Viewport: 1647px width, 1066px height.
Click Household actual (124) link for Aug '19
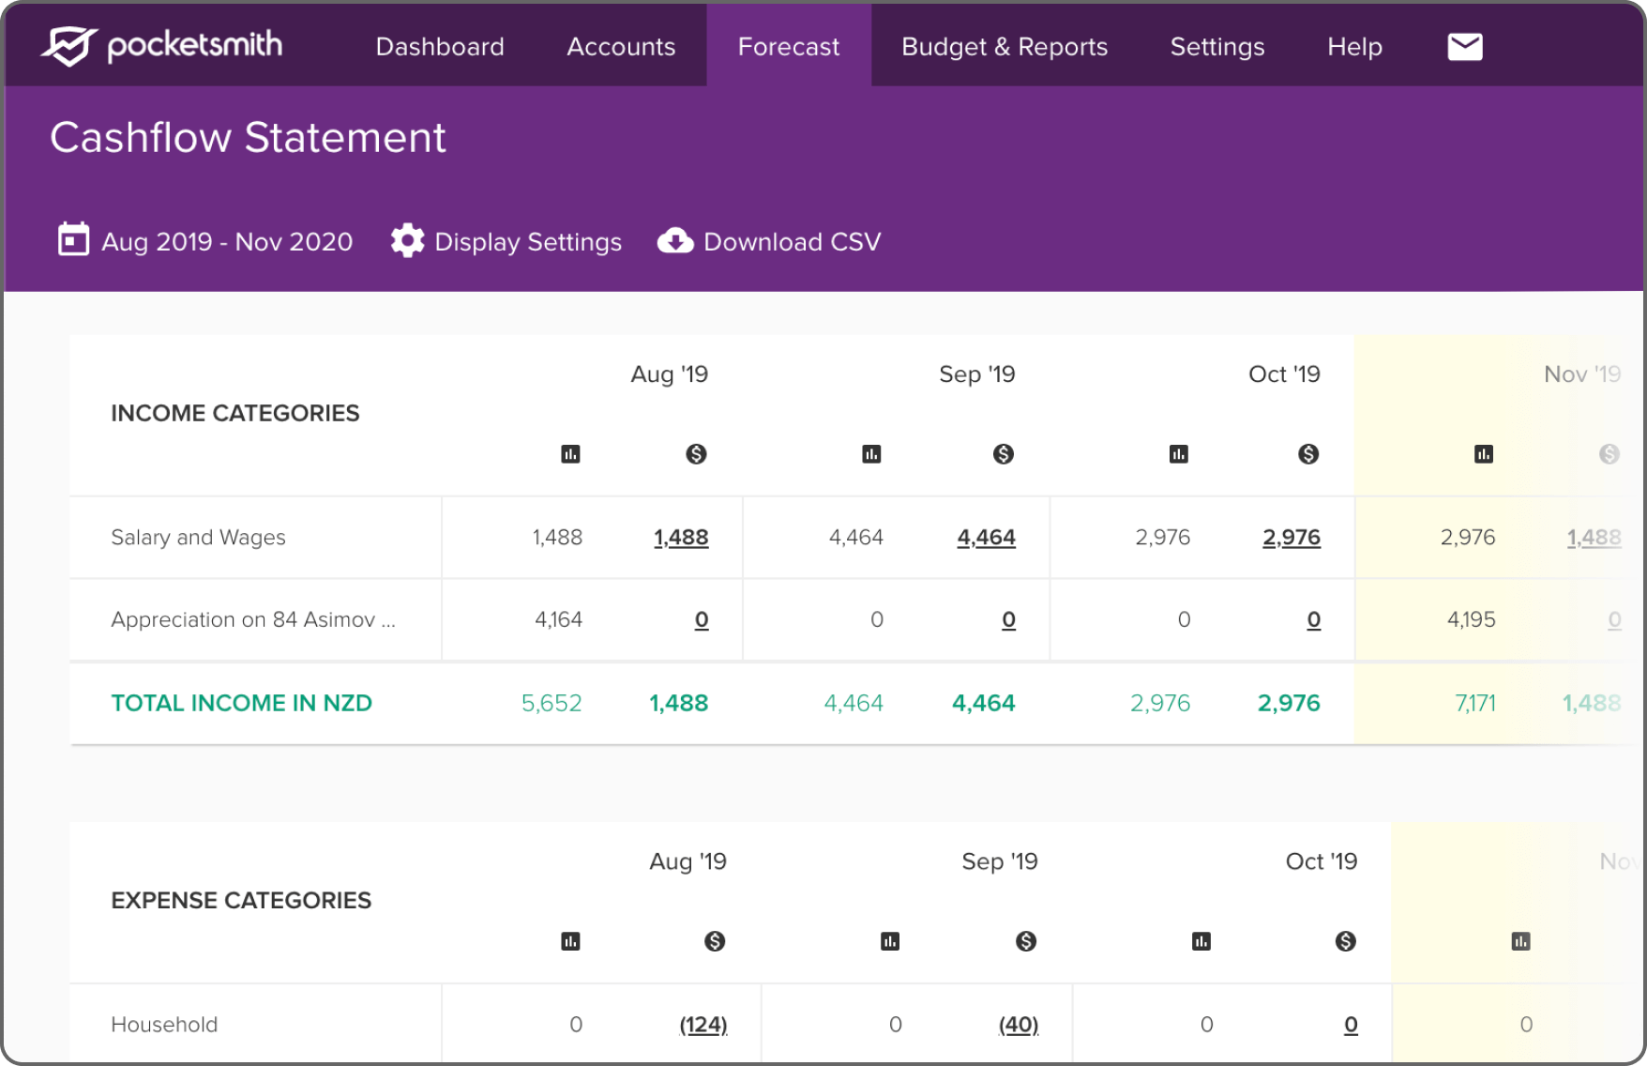point(703,1025)
